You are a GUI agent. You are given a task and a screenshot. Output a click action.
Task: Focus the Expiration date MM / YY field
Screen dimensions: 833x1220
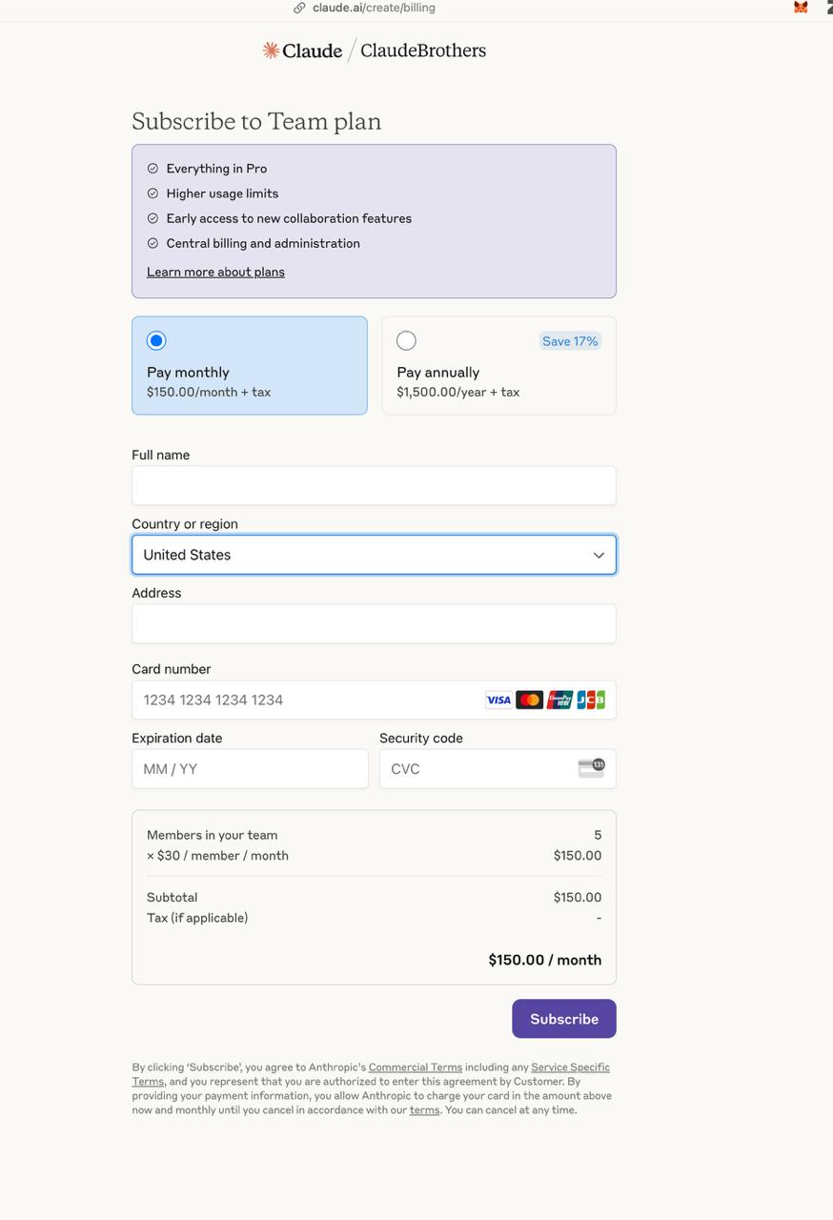(x=250, y=768)
